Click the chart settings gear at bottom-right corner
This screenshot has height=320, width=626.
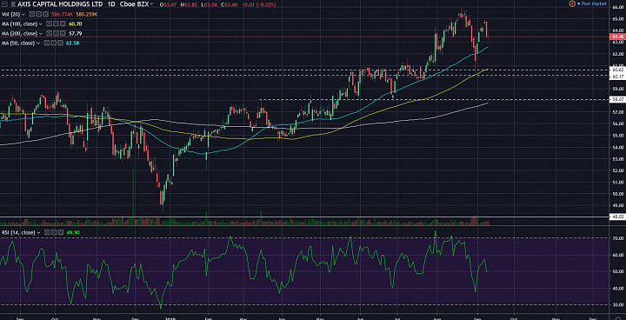[x=618, y=318]
